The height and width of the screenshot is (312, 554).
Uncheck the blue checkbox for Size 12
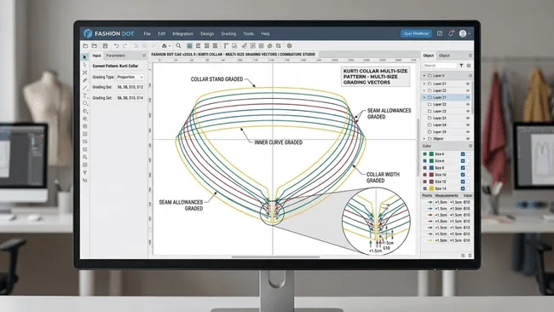pos(463,182)
